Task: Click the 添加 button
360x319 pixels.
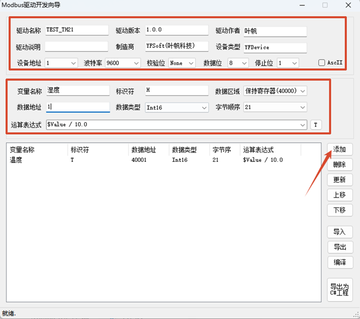Action: 340,149
